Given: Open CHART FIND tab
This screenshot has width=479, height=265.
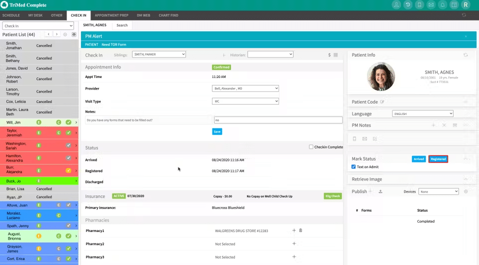Looking at the screenshot, I should click(168, 15).
